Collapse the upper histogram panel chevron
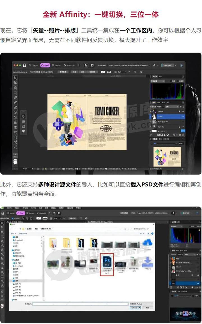 183,76
